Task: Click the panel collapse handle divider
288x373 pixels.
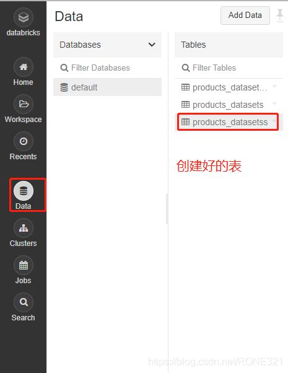Action: point(167,209)
